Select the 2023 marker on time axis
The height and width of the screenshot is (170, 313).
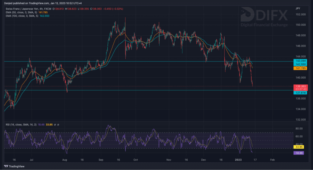pyautogui.click(x=237, y=159)
